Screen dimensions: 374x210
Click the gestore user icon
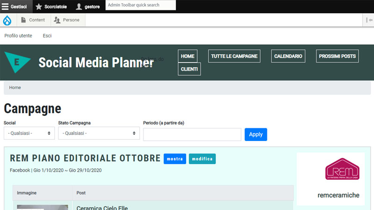79,7
